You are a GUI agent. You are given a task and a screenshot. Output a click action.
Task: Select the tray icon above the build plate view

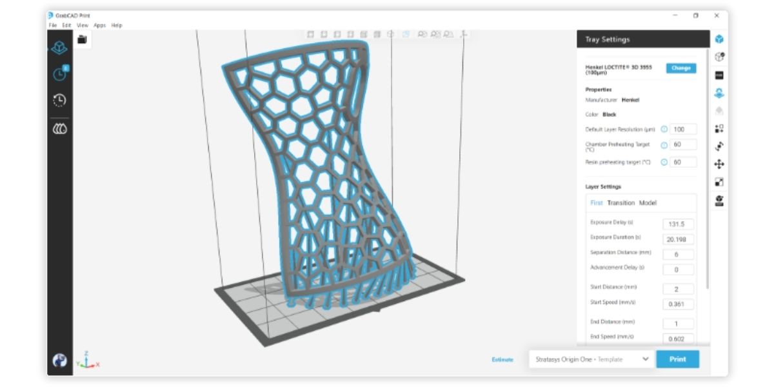[x=81, y=38]
